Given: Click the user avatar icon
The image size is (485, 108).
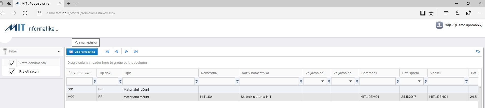Looking at the screenshot, I should [x=439, y=25].
